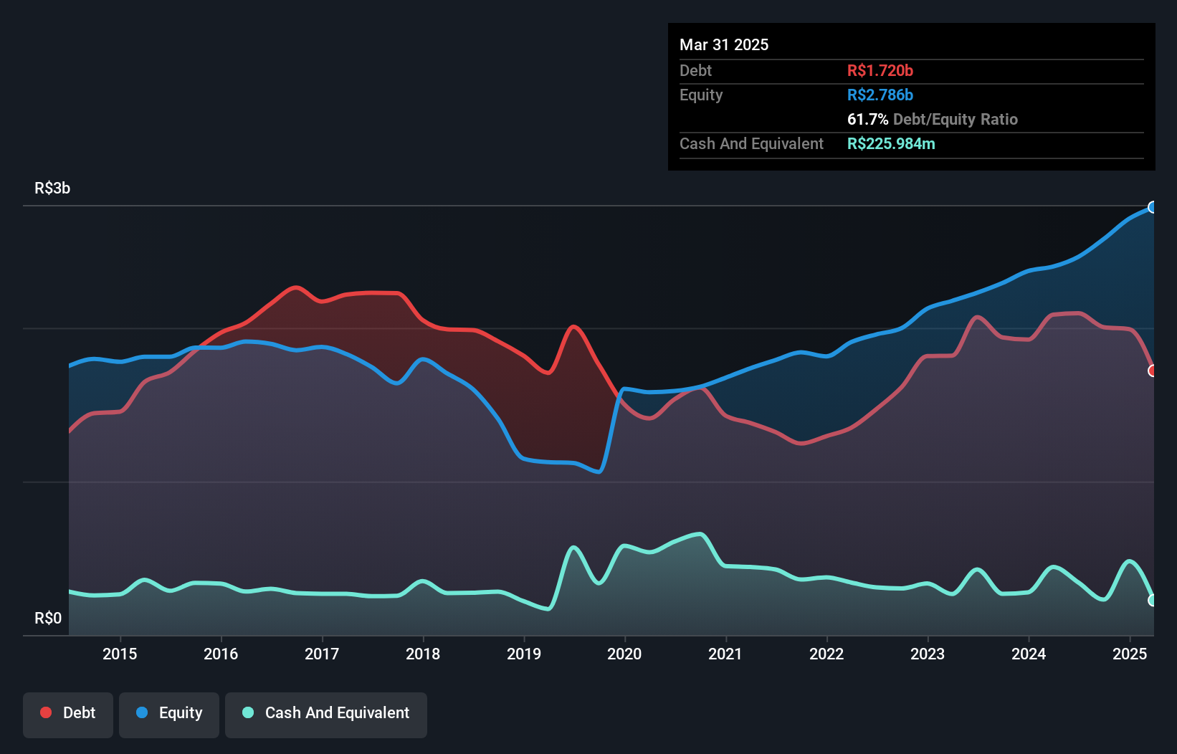This screenshot has width=1177, height=754.
Task: Click the R$0 y-axis label
Action: point(48,618)
